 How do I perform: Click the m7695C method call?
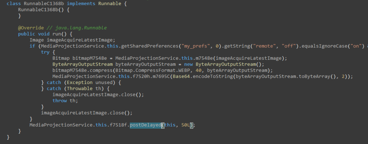tap(161, 76)
